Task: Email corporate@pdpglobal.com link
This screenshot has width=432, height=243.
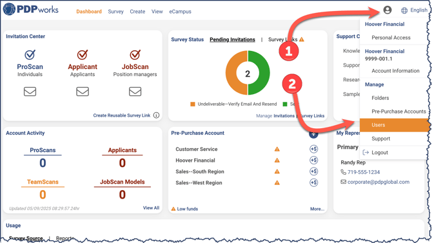Action: pyautogui.click(x=378, y=182)
